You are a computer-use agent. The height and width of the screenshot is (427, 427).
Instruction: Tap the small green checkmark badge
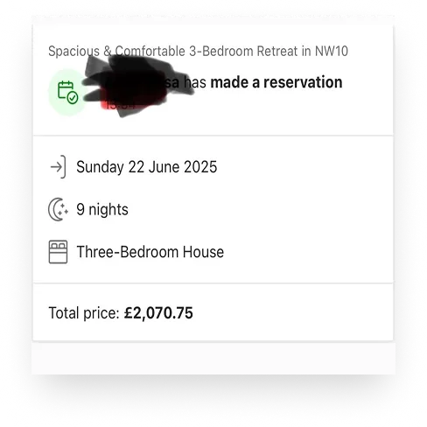coord(73,98)
